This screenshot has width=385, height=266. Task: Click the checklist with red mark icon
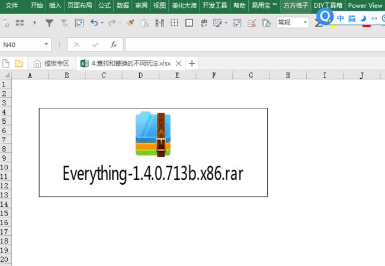[x=252, y=23]
